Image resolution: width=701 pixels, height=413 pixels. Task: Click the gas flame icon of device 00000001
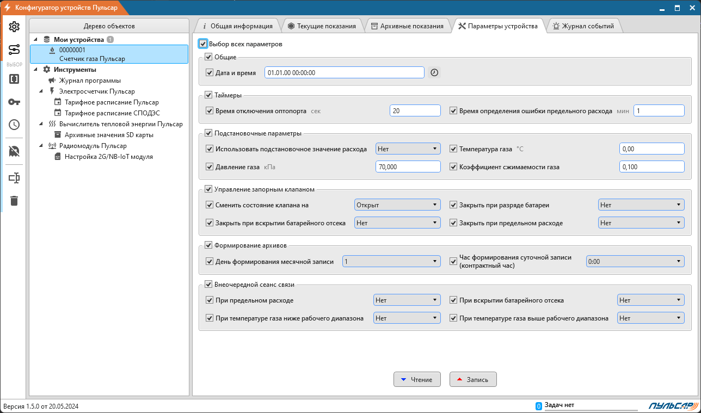coord(52,50)
